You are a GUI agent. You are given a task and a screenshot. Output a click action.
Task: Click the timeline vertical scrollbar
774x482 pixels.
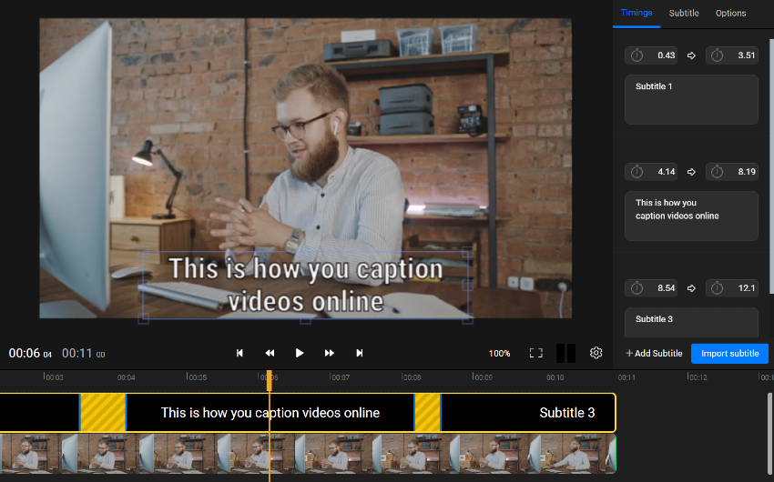pos(770,434)
